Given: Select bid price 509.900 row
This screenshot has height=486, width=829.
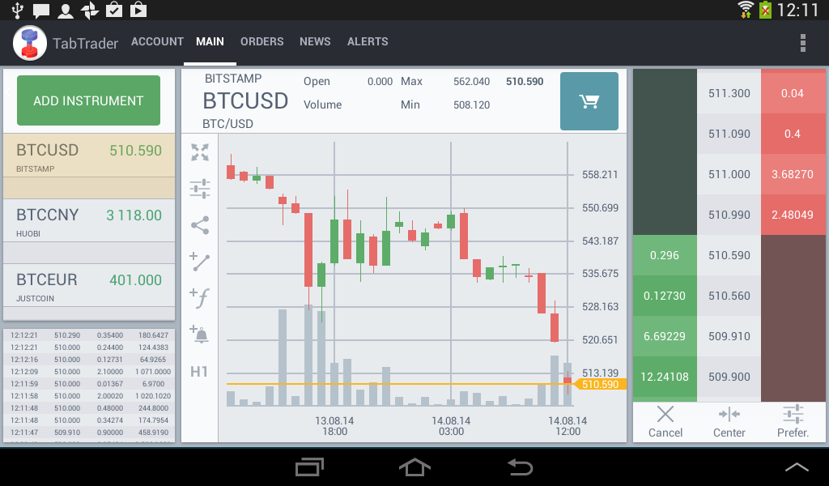Looking at the screenshot, I should tap(729, 377).
